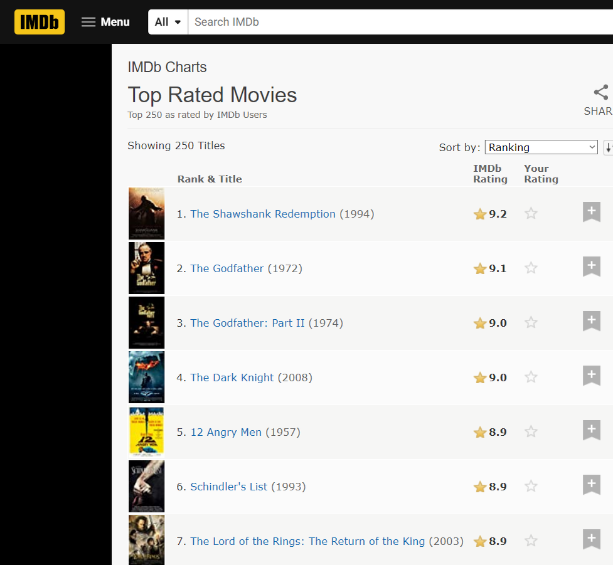The width and height of the screenshot is (613, 565).
Task: Click the Return of the King poster
Action: click(147, 540)
